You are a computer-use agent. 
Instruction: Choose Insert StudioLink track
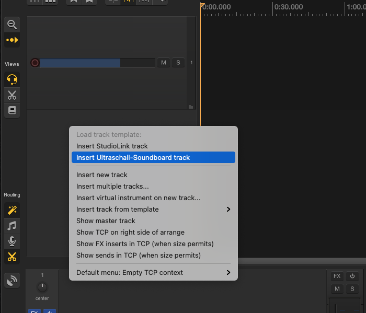153,146
